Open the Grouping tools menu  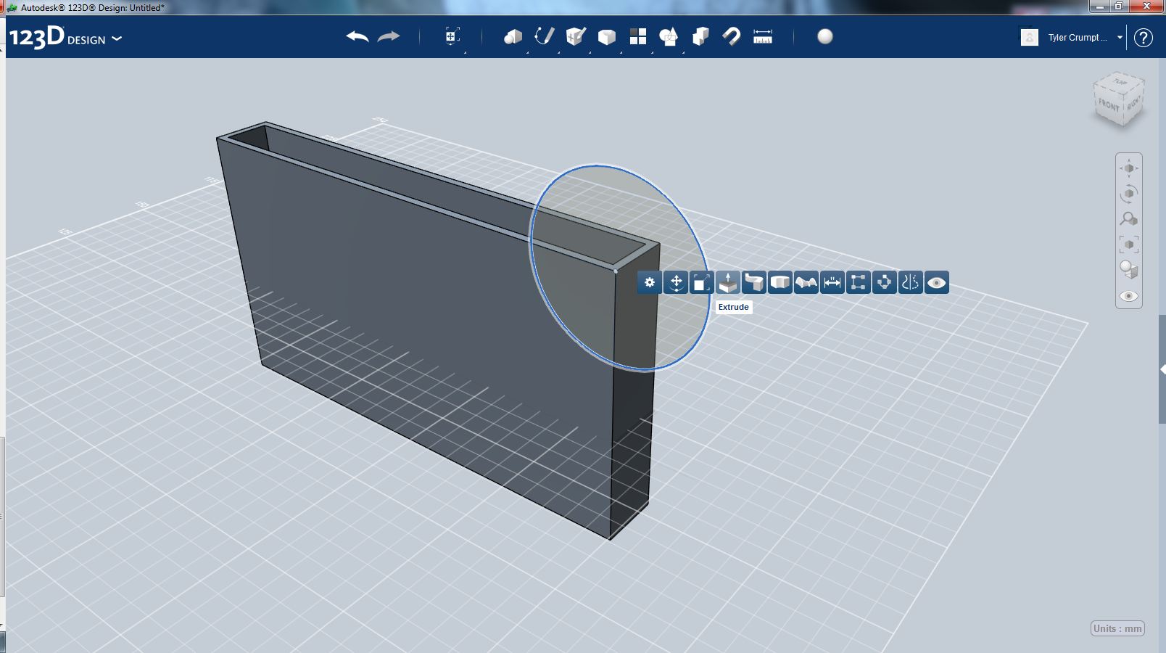669,36
